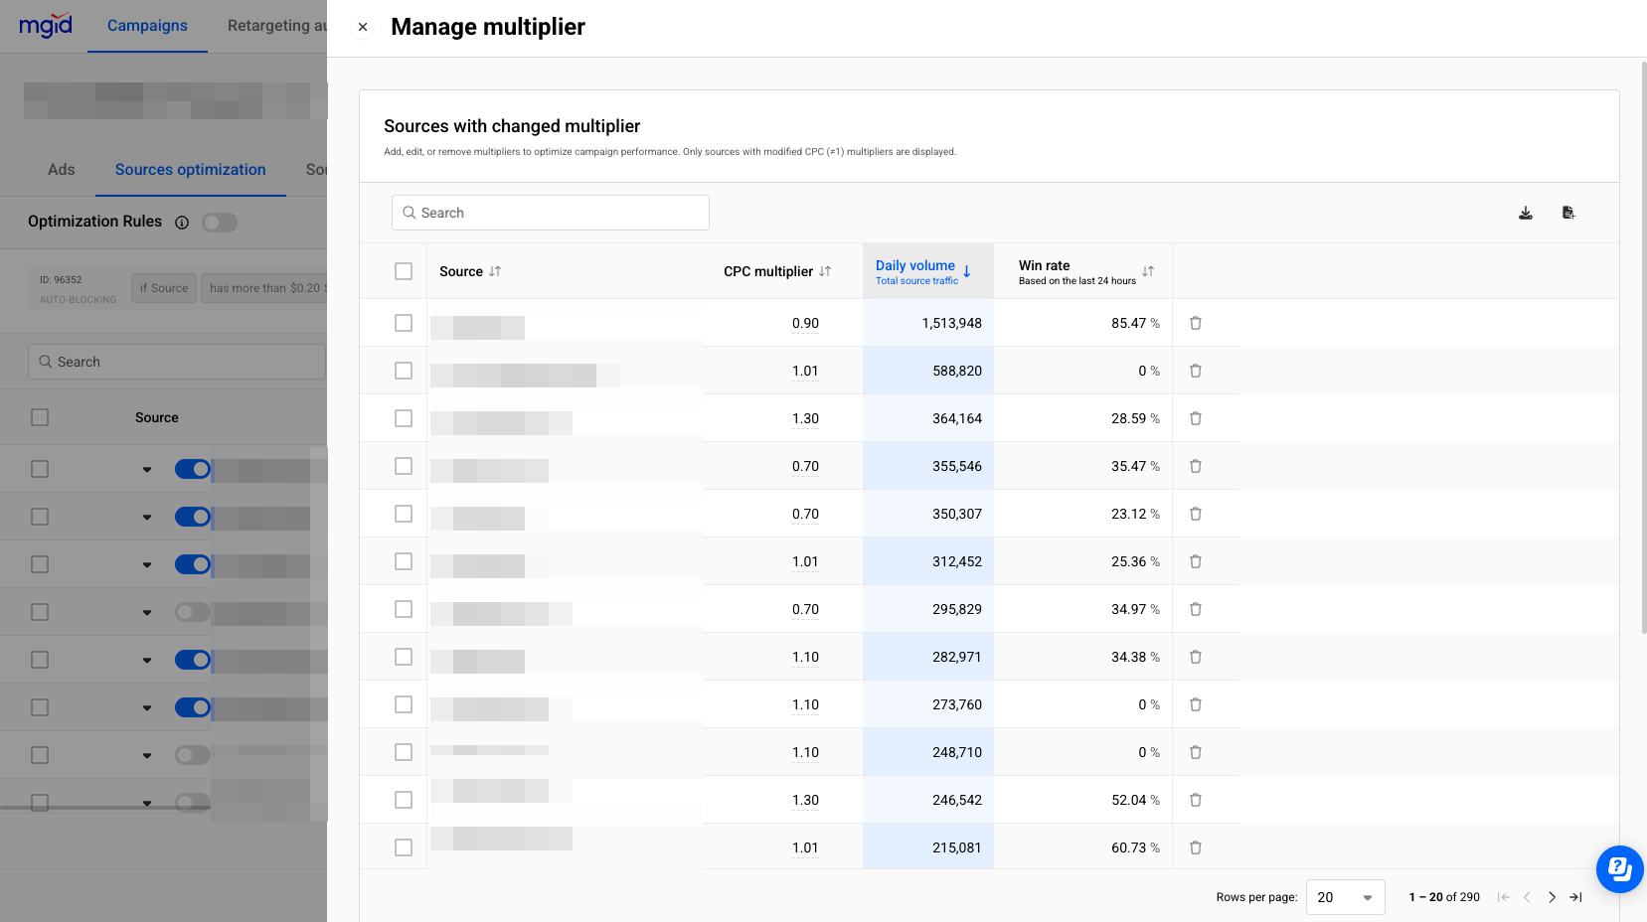This screenshot has width=1647, height=922.
Task: Edit the 0.90 CPC multiplier value
Action: pyautogui.click(x=805, y=323)
